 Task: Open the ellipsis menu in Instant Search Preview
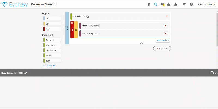[x=216, y=73]
